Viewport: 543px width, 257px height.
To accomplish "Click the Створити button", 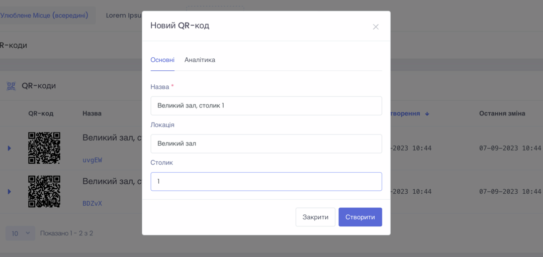I will (360, 217).
